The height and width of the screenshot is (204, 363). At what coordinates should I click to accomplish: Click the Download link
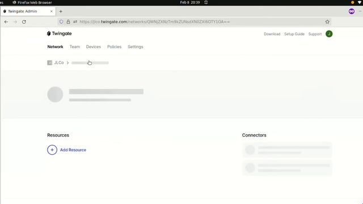[x=272, y=34]
